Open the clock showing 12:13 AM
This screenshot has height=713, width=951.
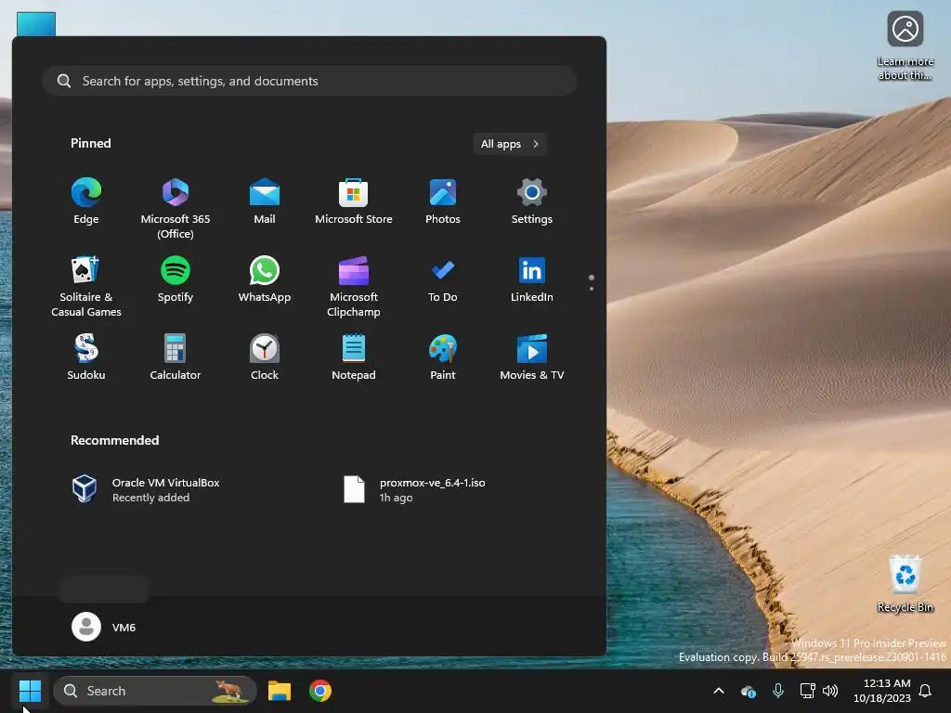(882, 691)
